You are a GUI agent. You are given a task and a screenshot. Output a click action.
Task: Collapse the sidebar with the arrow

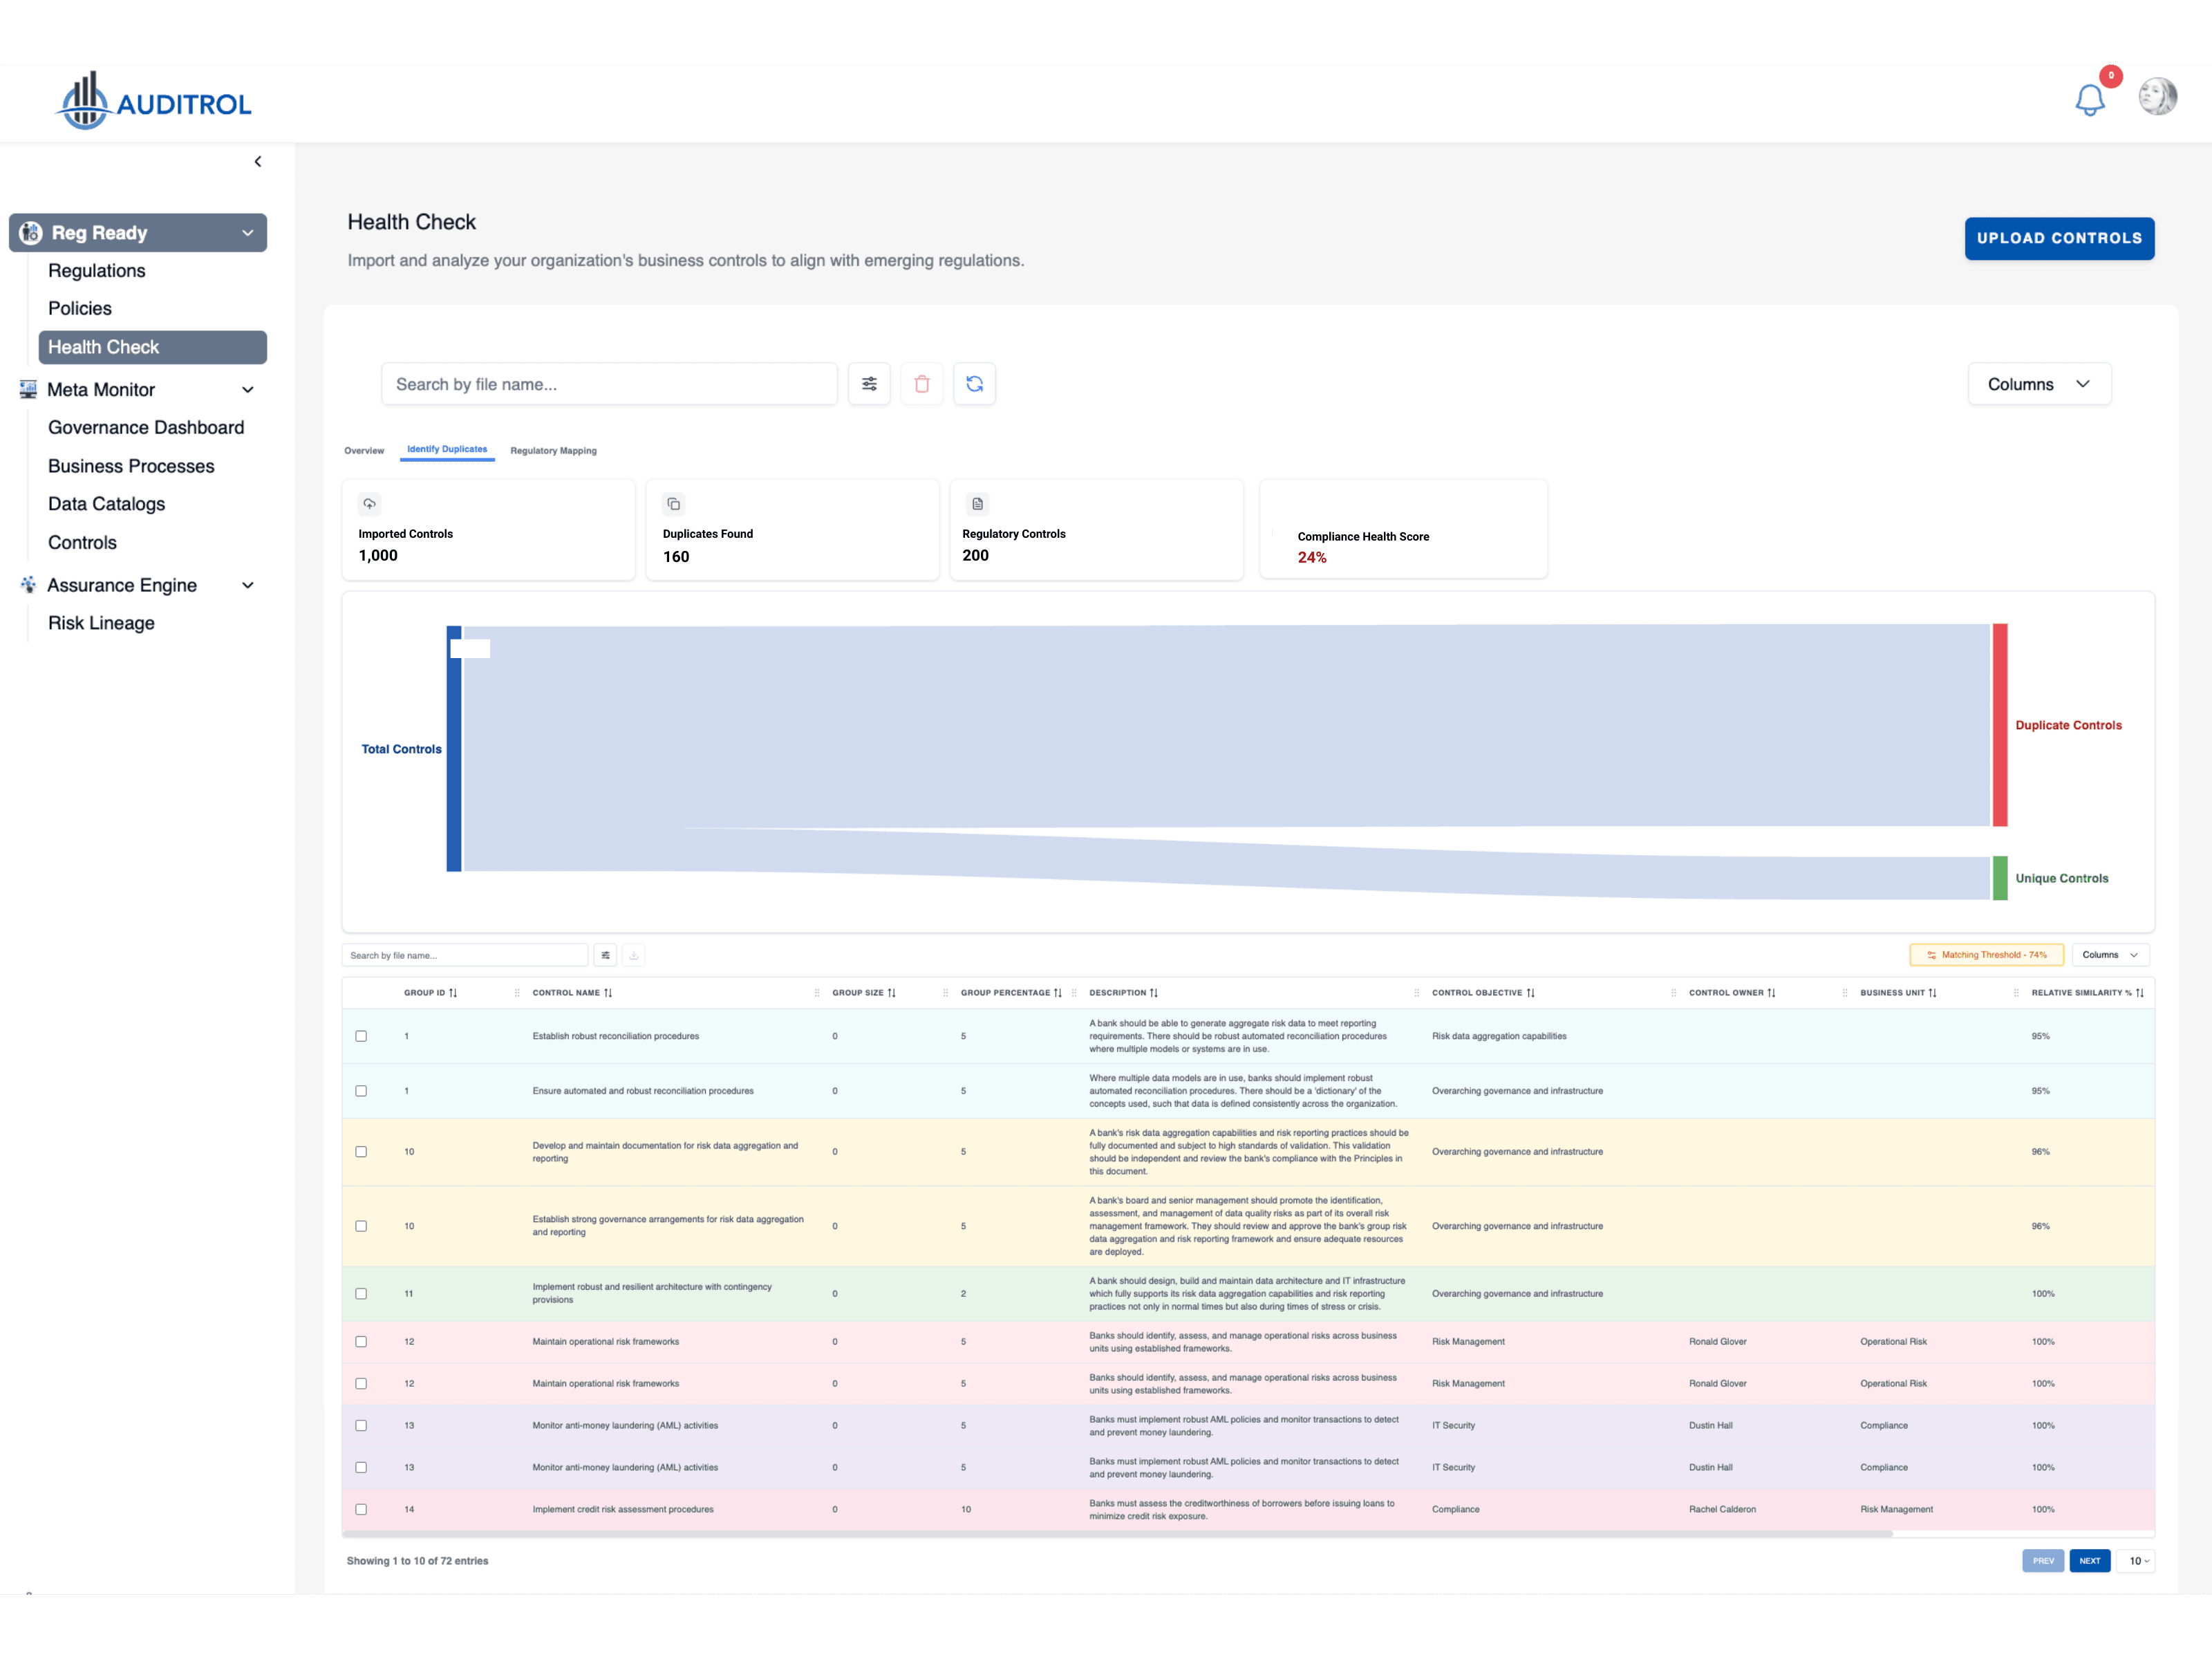click(258, 161)
